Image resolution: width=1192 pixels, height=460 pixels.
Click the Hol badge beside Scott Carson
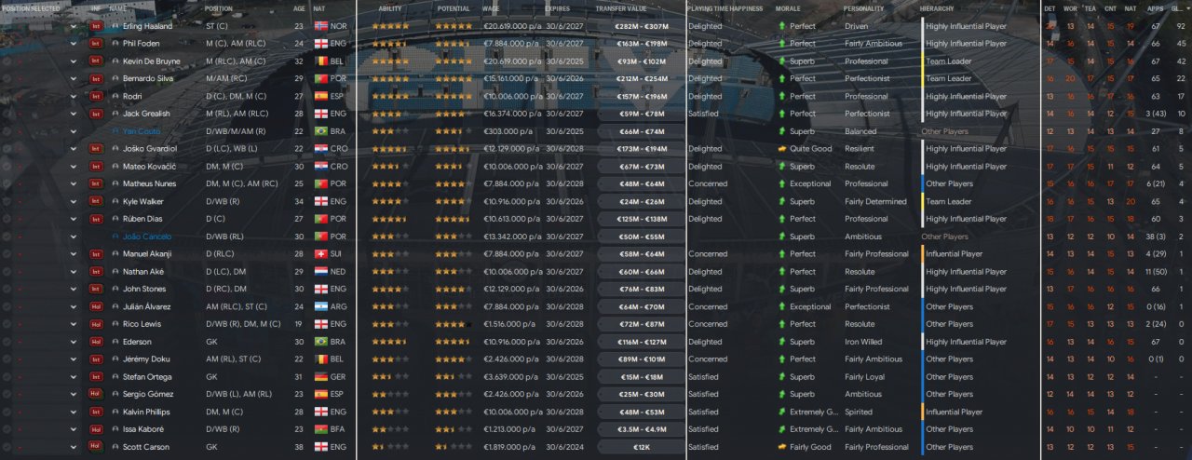coord(95,447)
